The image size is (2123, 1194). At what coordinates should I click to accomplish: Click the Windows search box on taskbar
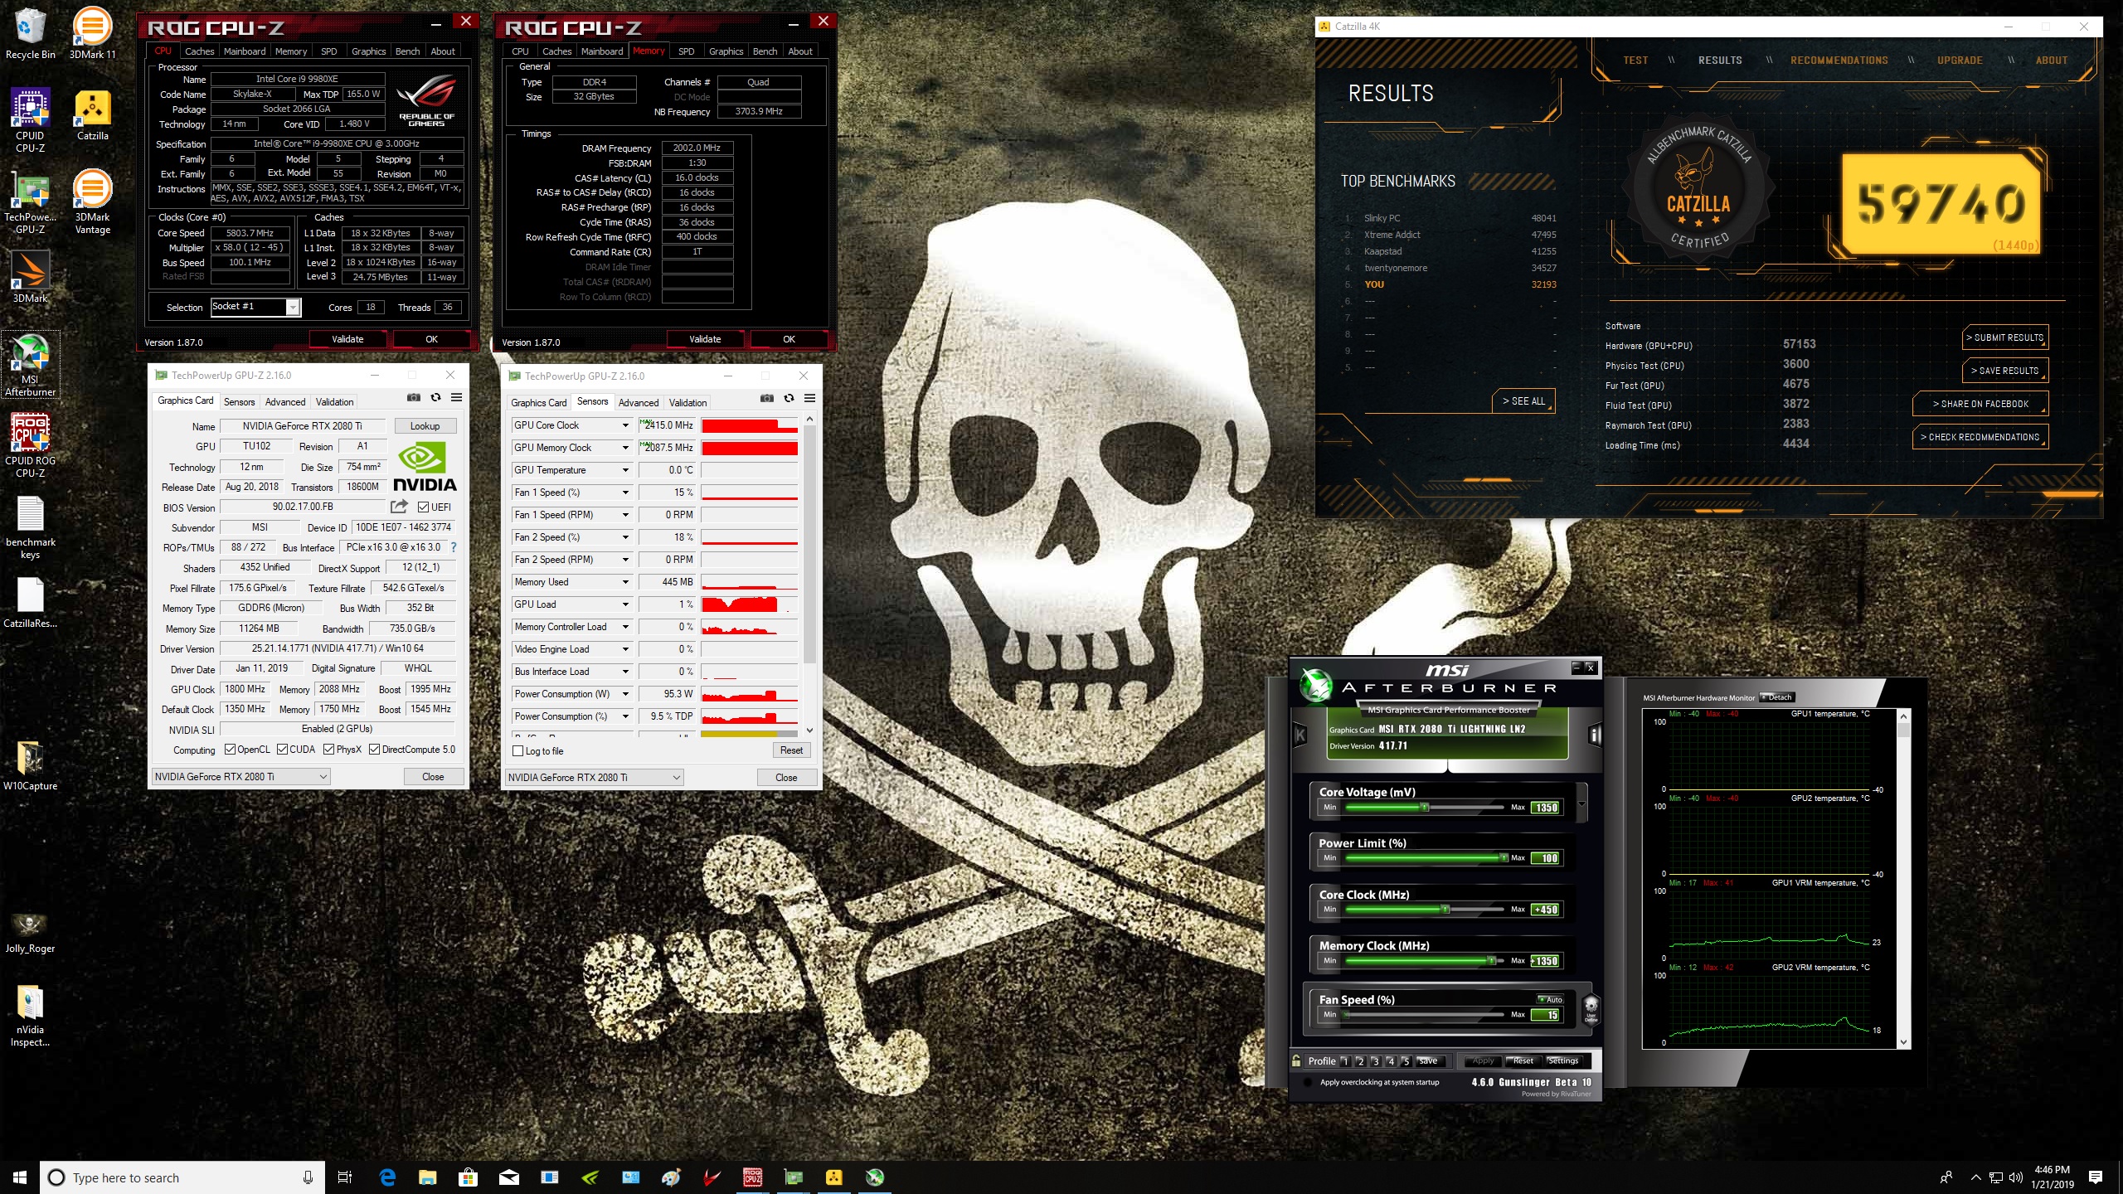click(x=182, y=1177)
